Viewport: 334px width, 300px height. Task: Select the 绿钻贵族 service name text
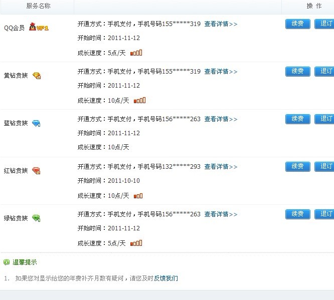pyautogui.click(x=16, y=218)
